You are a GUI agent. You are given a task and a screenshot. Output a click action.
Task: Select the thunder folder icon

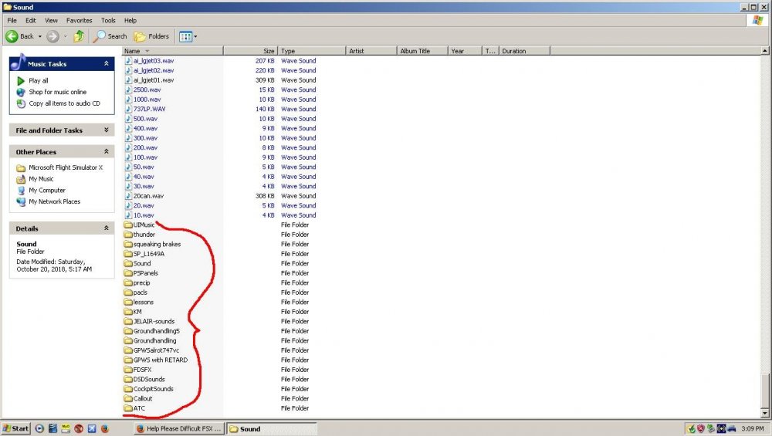click(x=128, y=235)
